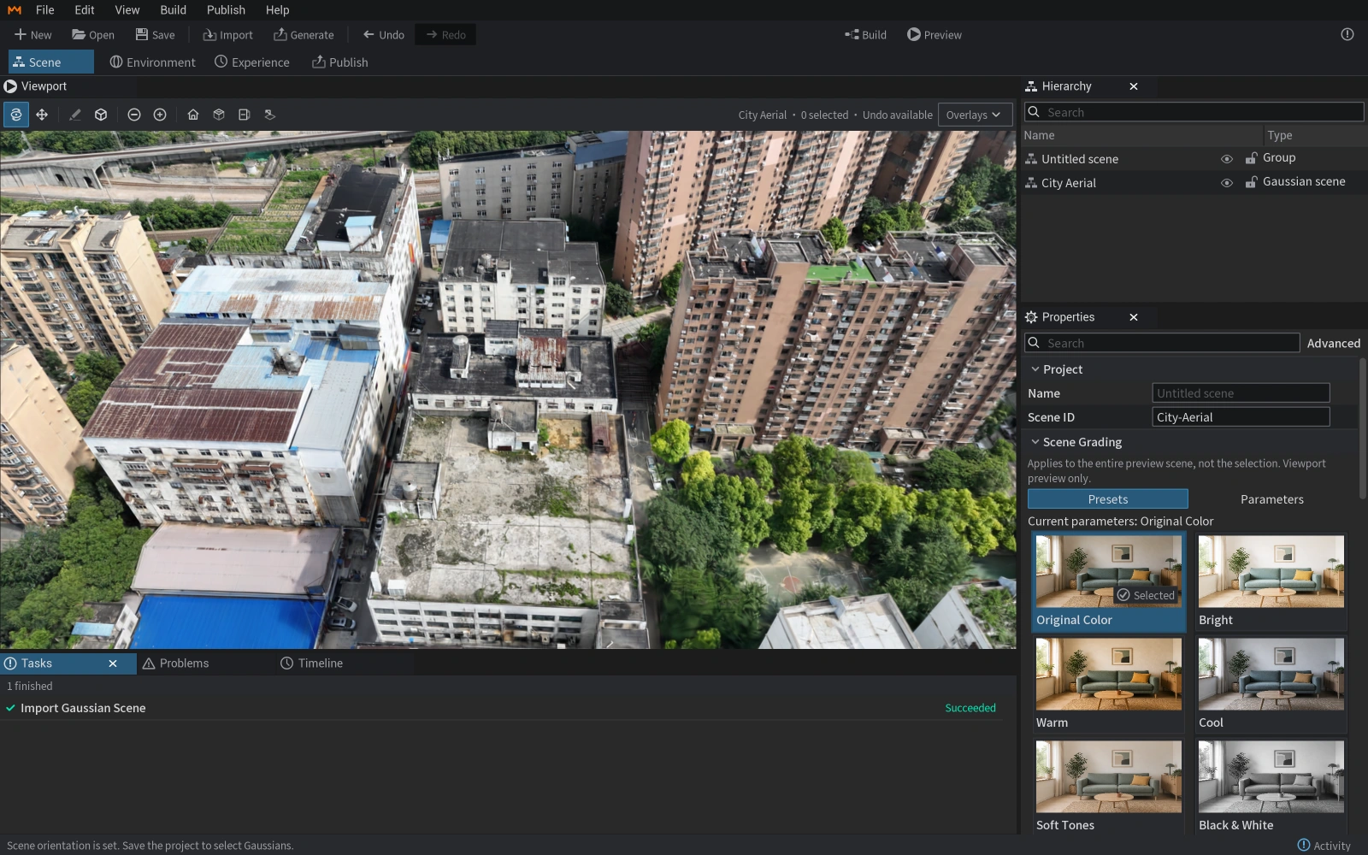Open the File menu

45,10
